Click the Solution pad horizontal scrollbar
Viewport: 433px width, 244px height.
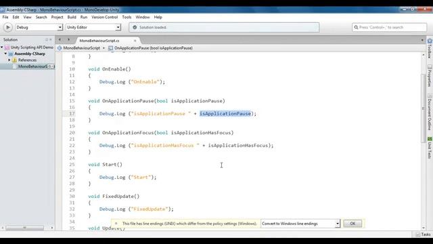tap(24, 228)
